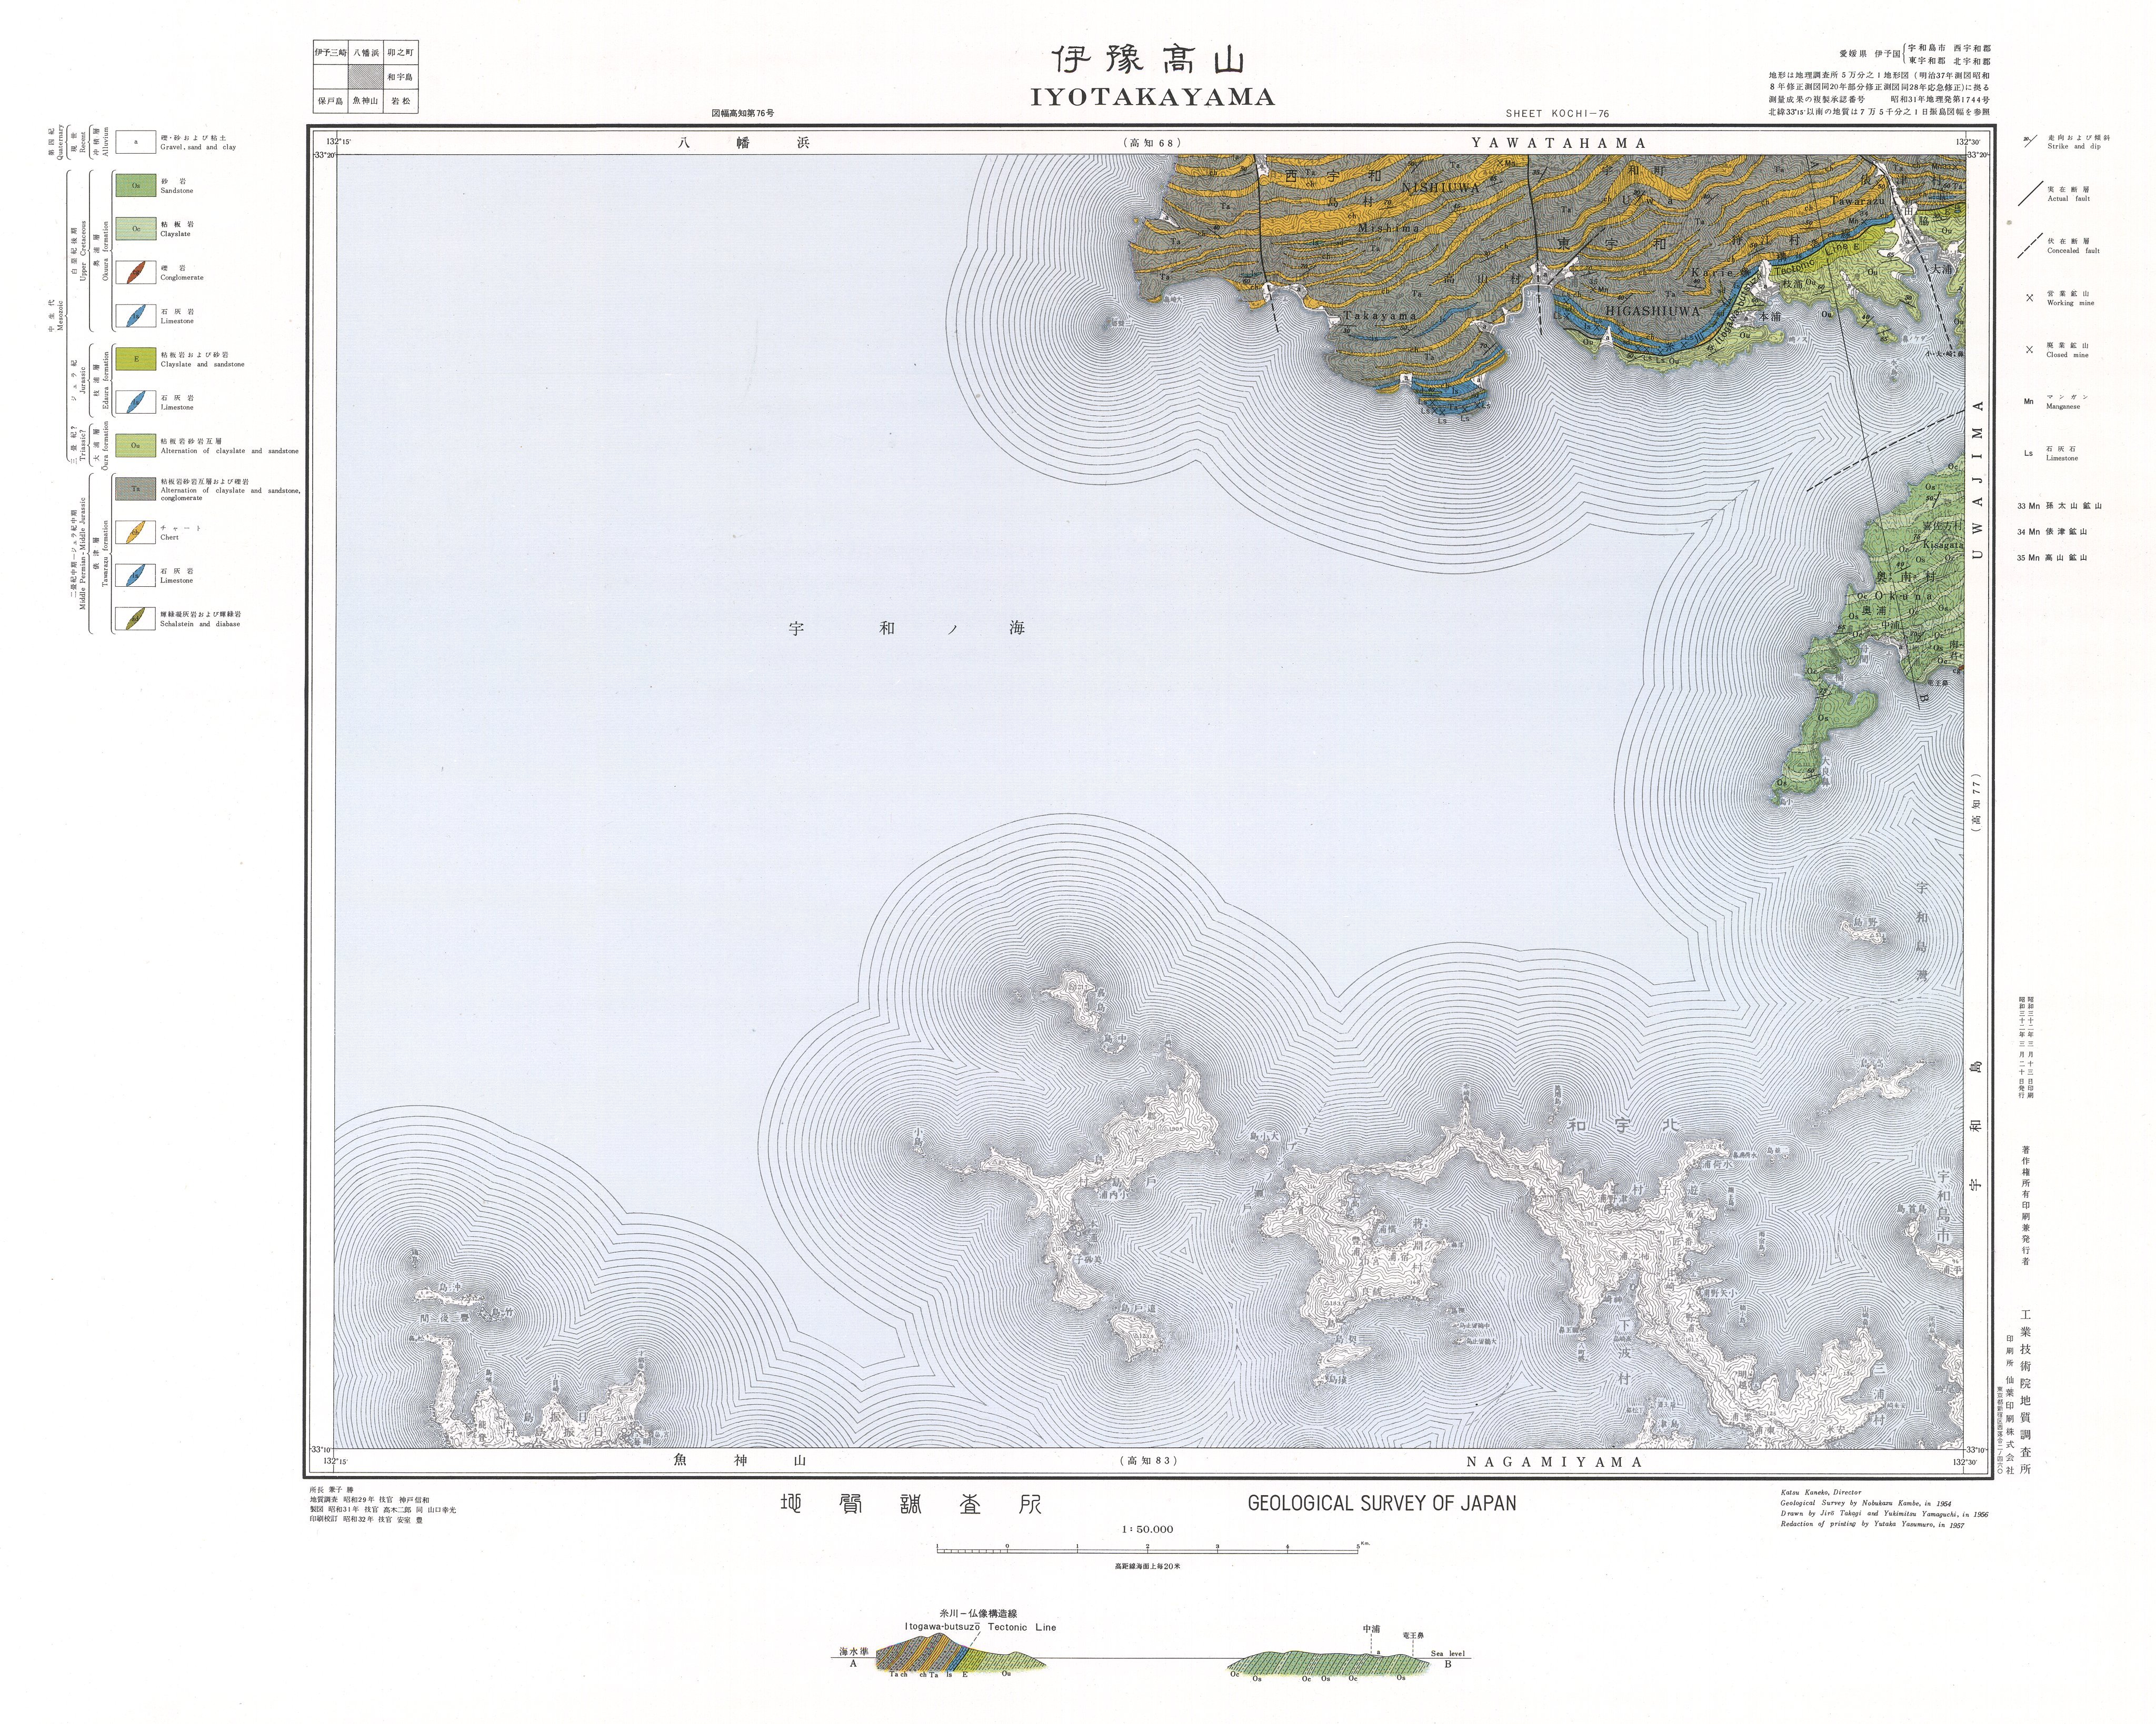2156x1724 pixels.
Task: Click the shaded cell in index grid
Action: pyautogui.click(x=365, y=77)
